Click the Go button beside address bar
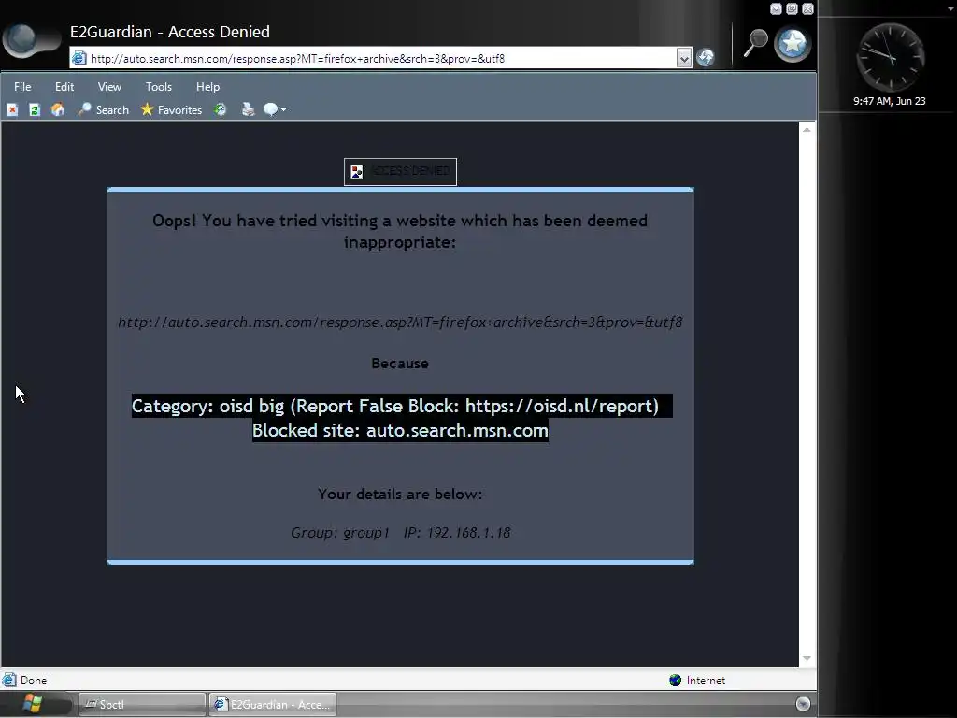The width and height of the screenshot is (957, 718). pyautogui.click(x=706, y=57)
